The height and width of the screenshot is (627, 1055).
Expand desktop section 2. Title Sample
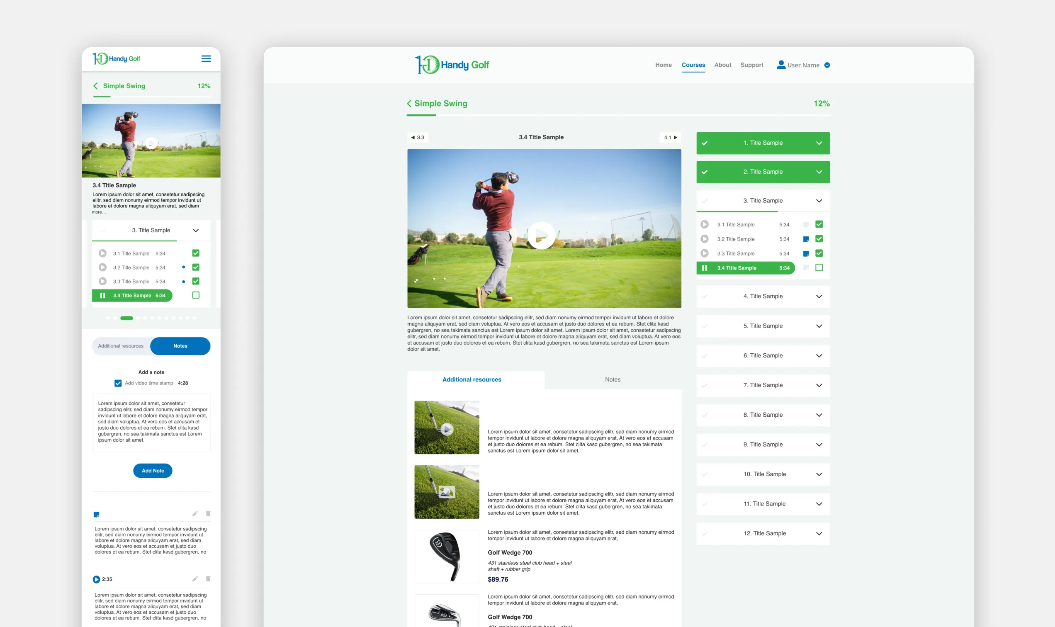point(763,172)
